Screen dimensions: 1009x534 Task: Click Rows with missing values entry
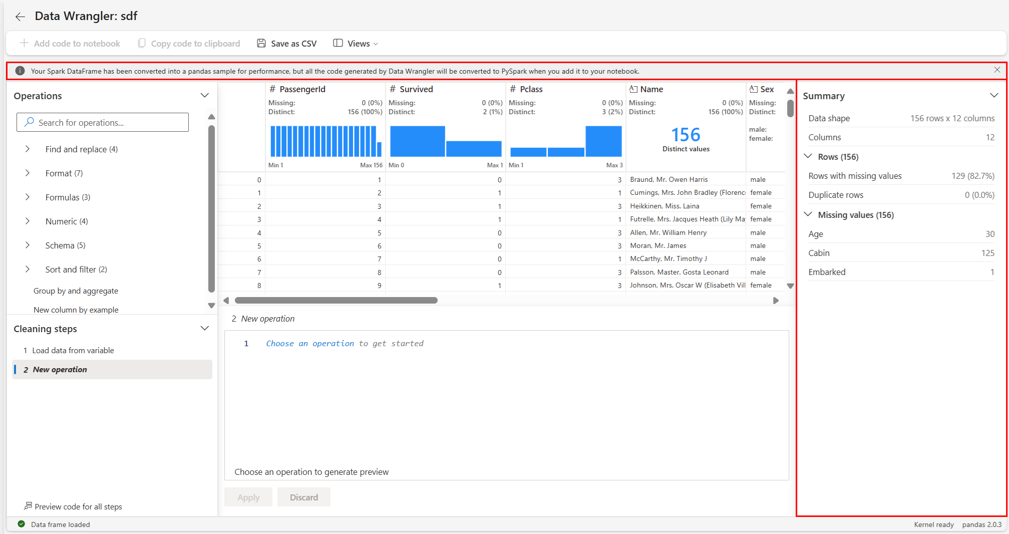pyautogui.click(x=901, y=176)
